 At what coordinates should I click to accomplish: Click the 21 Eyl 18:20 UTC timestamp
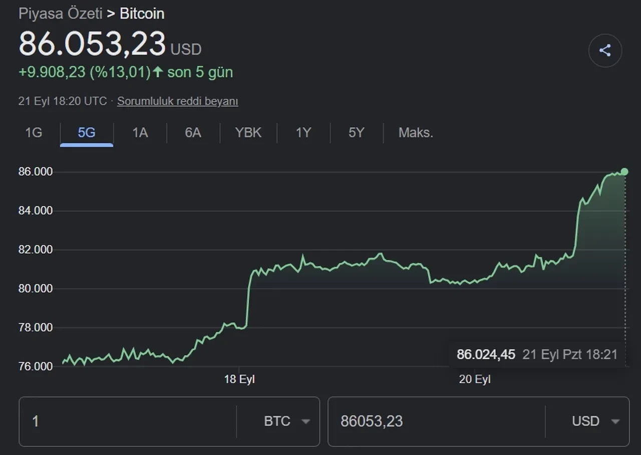point(63,101)
